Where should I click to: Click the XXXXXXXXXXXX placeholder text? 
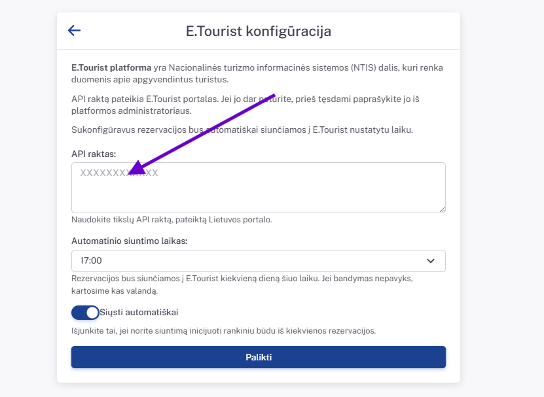(119, 173)
